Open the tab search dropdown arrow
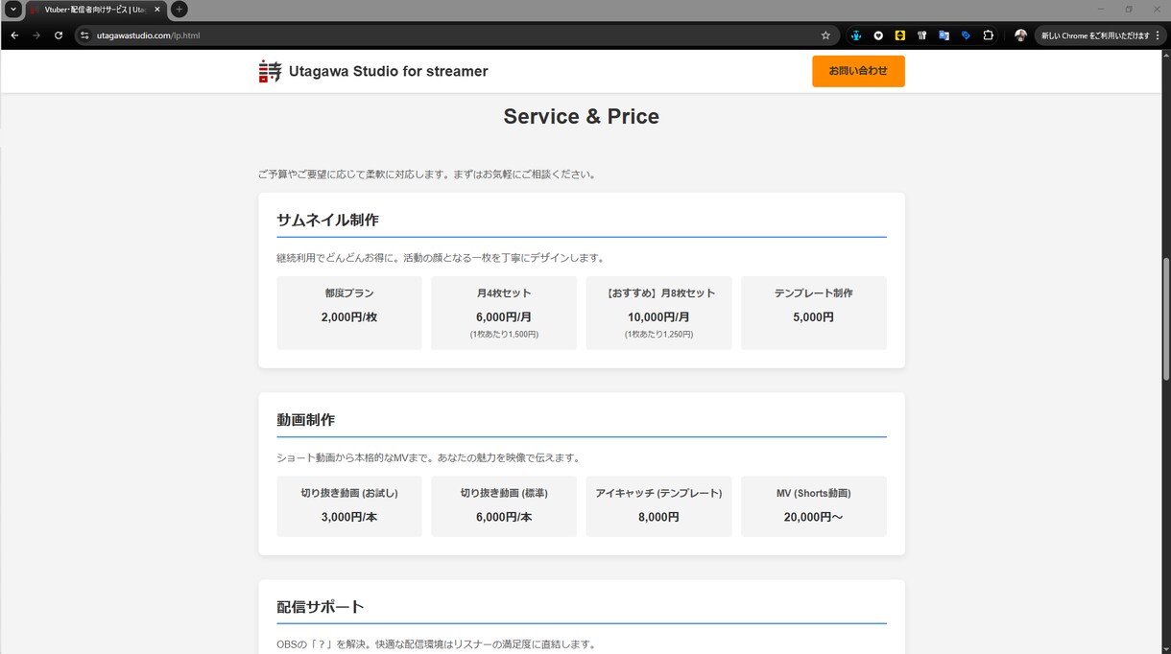1171x654 pixels. 13,10
